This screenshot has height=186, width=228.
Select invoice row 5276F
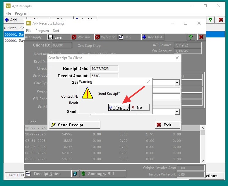(112, 153)
